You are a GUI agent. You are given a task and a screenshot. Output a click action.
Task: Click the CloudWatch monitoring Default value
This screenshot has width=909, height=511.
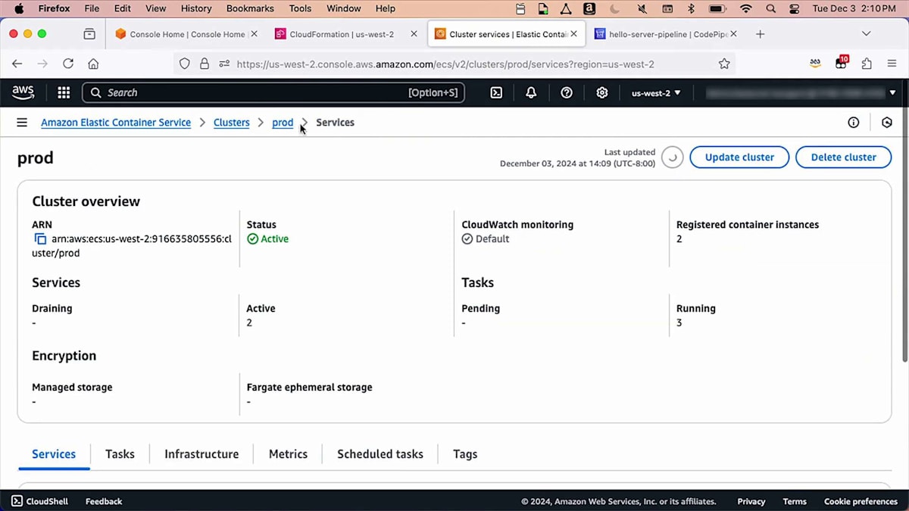pos(492,239)
